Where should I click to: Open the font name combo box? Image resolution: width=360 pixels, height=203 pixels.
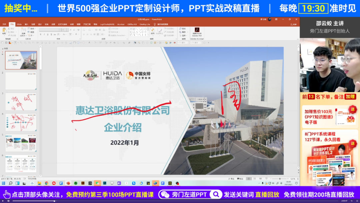pos(50,30)
